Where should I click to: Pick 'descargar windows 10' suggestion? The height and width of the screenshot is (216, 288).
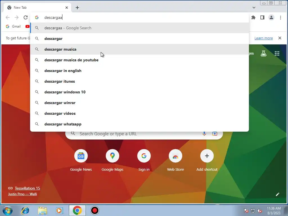click(139, 92)
